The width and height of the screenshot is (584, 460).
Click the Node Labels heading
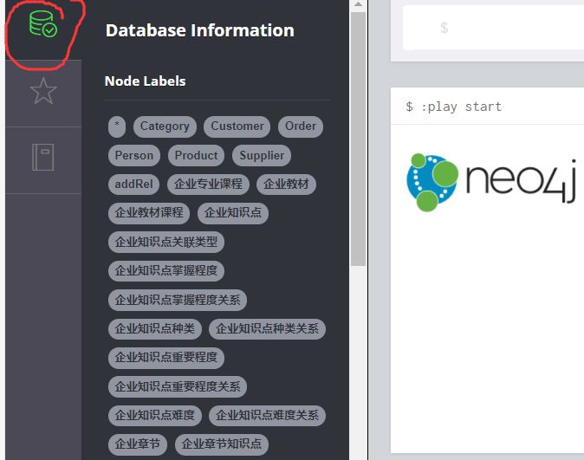pos(146,81)
